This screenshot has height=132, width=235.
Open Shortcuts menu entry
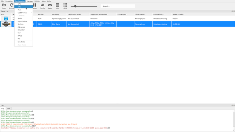click(x=23, y=42)
